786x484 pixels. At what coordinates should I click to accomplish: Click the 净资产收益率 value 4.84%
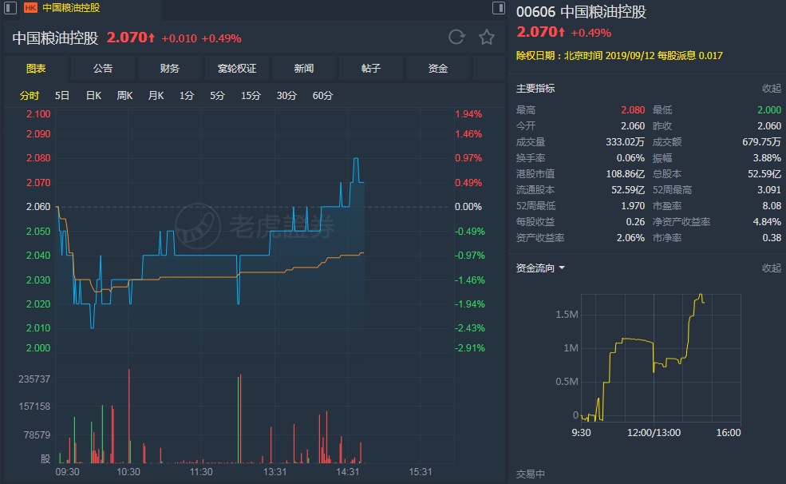pyautogui.click(x=767, y=222)
